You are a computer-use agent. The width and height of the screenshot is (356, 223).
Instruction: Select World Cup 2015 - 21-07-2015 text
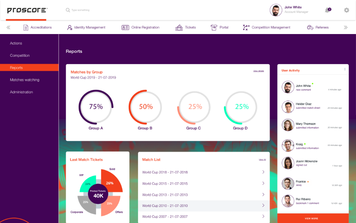coord(165,183)
